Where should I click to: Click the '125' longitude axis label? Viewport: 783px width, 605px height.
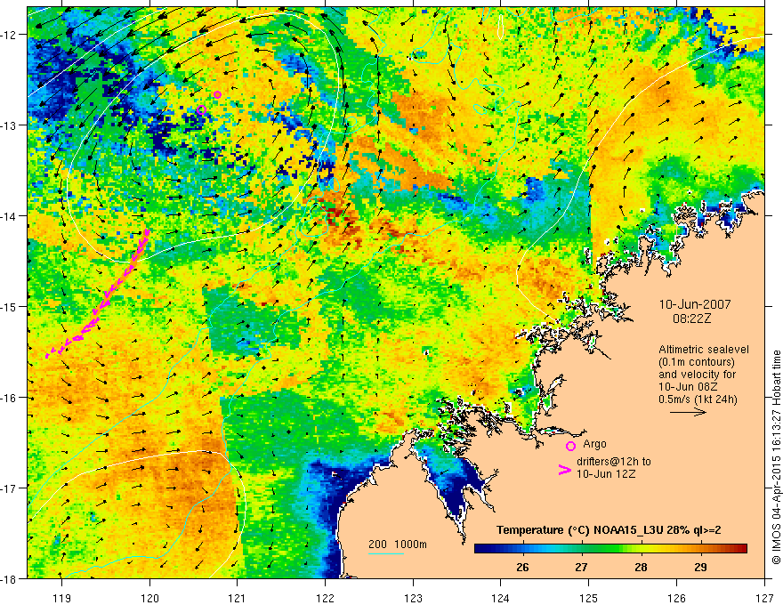pos(589,598)
